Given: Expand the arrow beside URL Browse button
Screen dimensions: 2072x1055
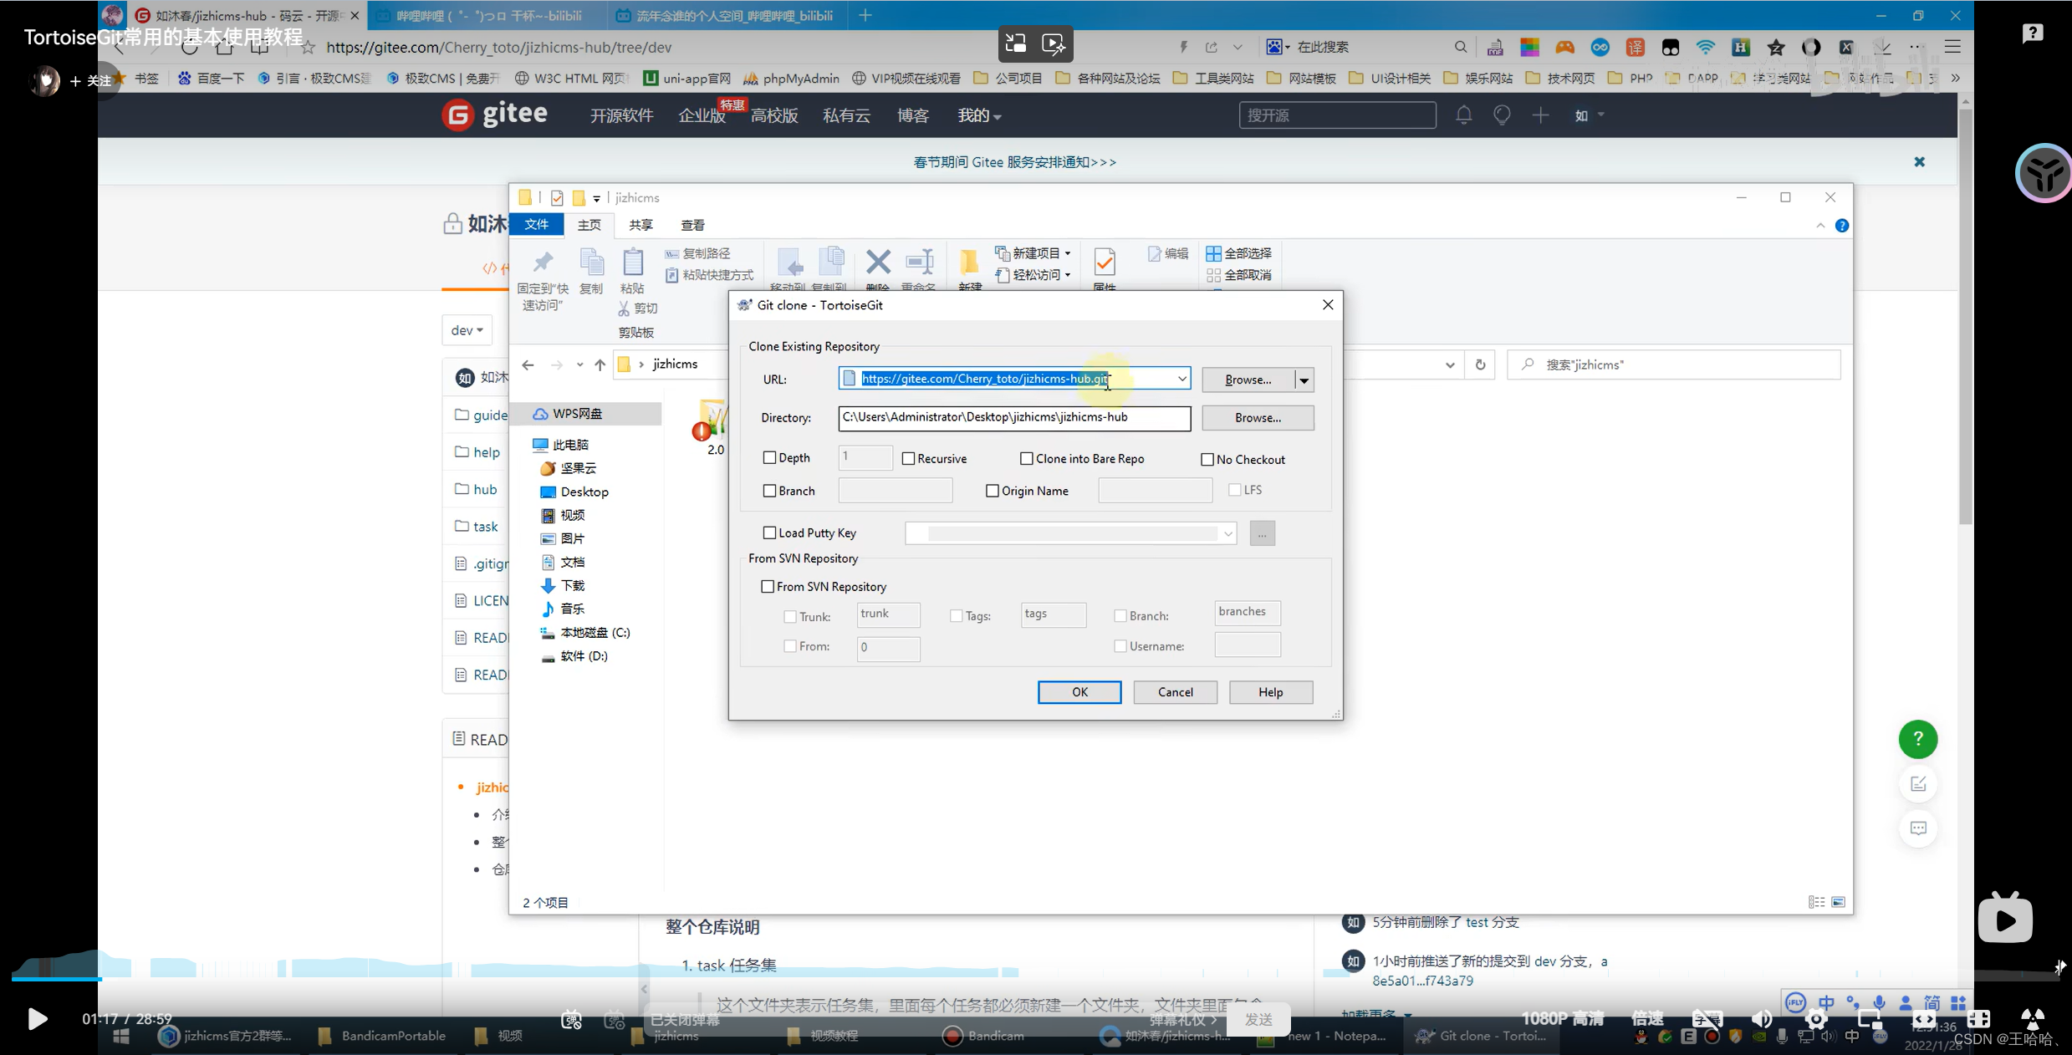Looking at the screenshot, I should [x=1304, y=380].
